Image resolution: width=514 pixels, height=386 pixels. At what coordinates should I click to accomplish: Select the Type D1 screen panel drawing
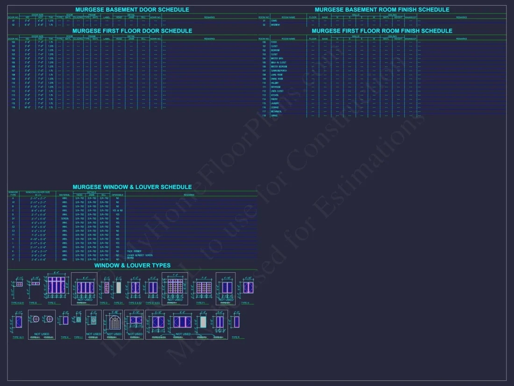click(119, 287)
